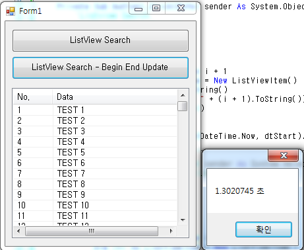This screenshot has height=250, width=304.
Task: Click the list's vertical scrollbar up arrow
Action: tap(183, 95)
